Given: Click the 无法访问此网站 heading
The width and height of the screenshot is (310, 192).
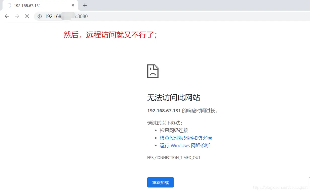Looking at the screenshot, I should [174, 98].
